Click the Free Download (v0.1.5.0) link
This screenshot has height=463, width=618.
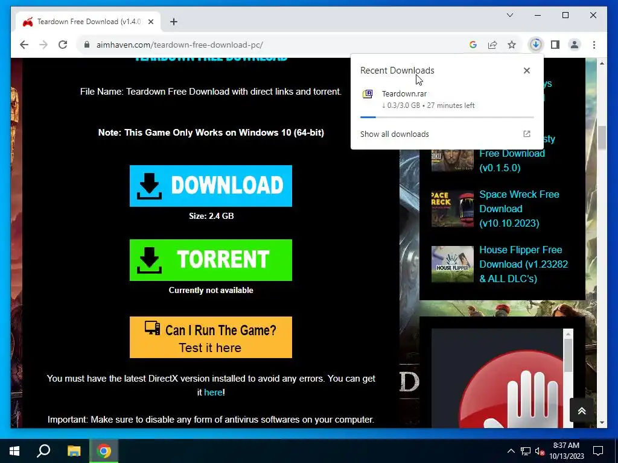(x=512, y=160)
